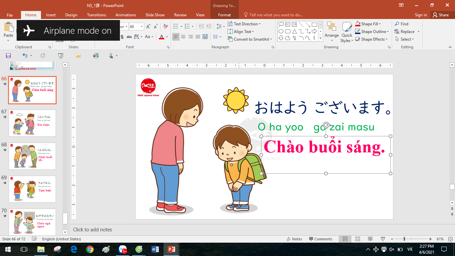Click the Undo arrow icon
The width and height of the screenshot is (455, 256).
click(25, 56)
